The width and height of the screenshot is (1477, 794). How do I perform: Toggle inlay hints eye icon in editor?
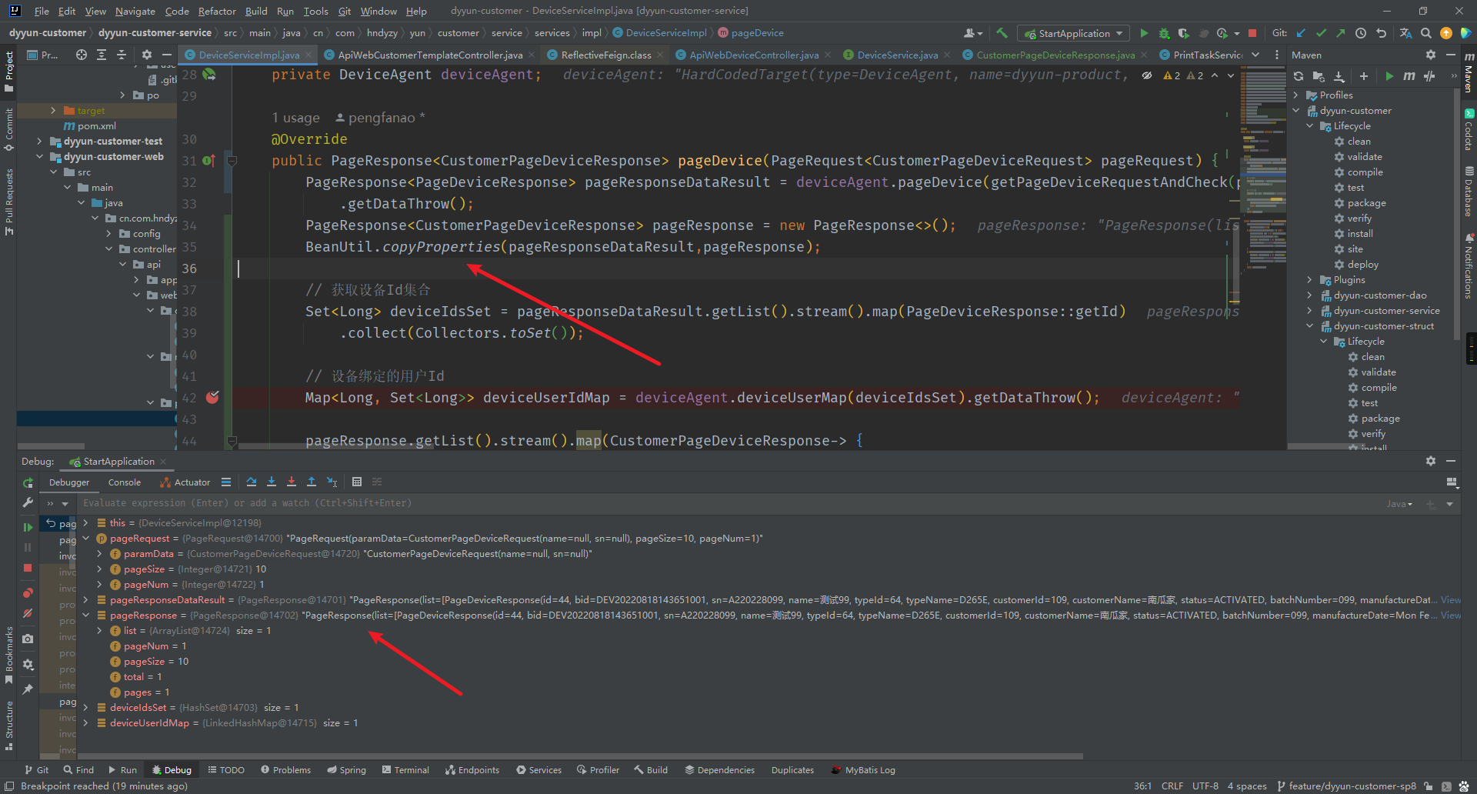click(x=1147, y=75)
